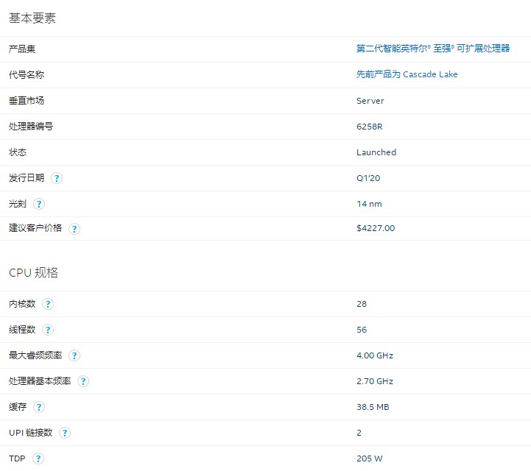The height and width of the screenshot is (471, 531).
Task: Click the Server vertical market value
Action: click(370, 101)
